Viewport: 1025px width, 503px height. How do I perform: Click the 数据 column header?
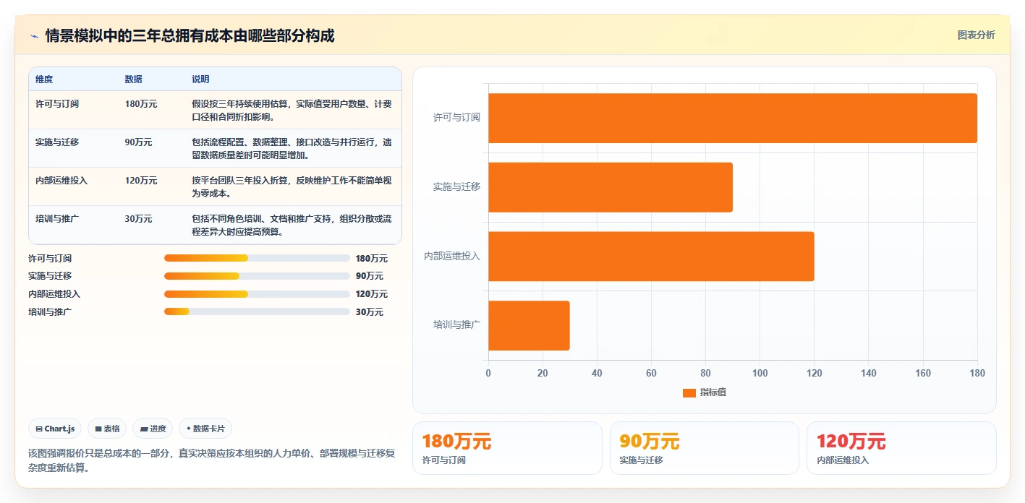coord(134,79)
